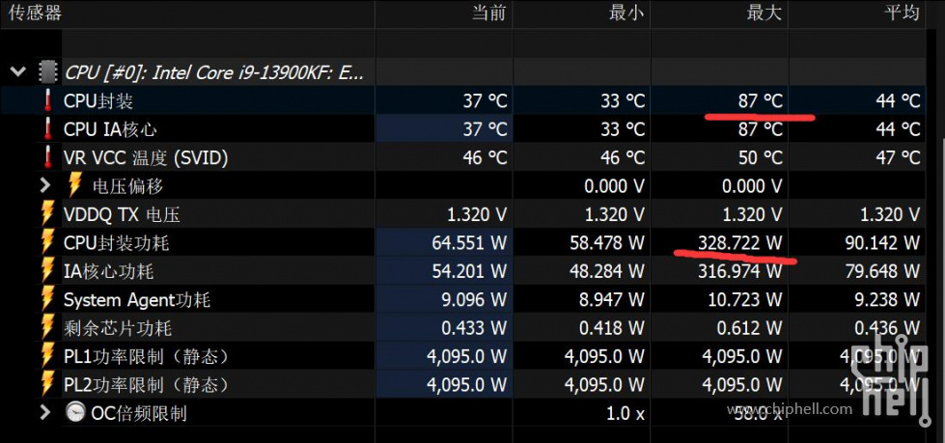945x443 pixels.
Task: Select the PL2功率限制（静态） row label
Action: point(147,384)
